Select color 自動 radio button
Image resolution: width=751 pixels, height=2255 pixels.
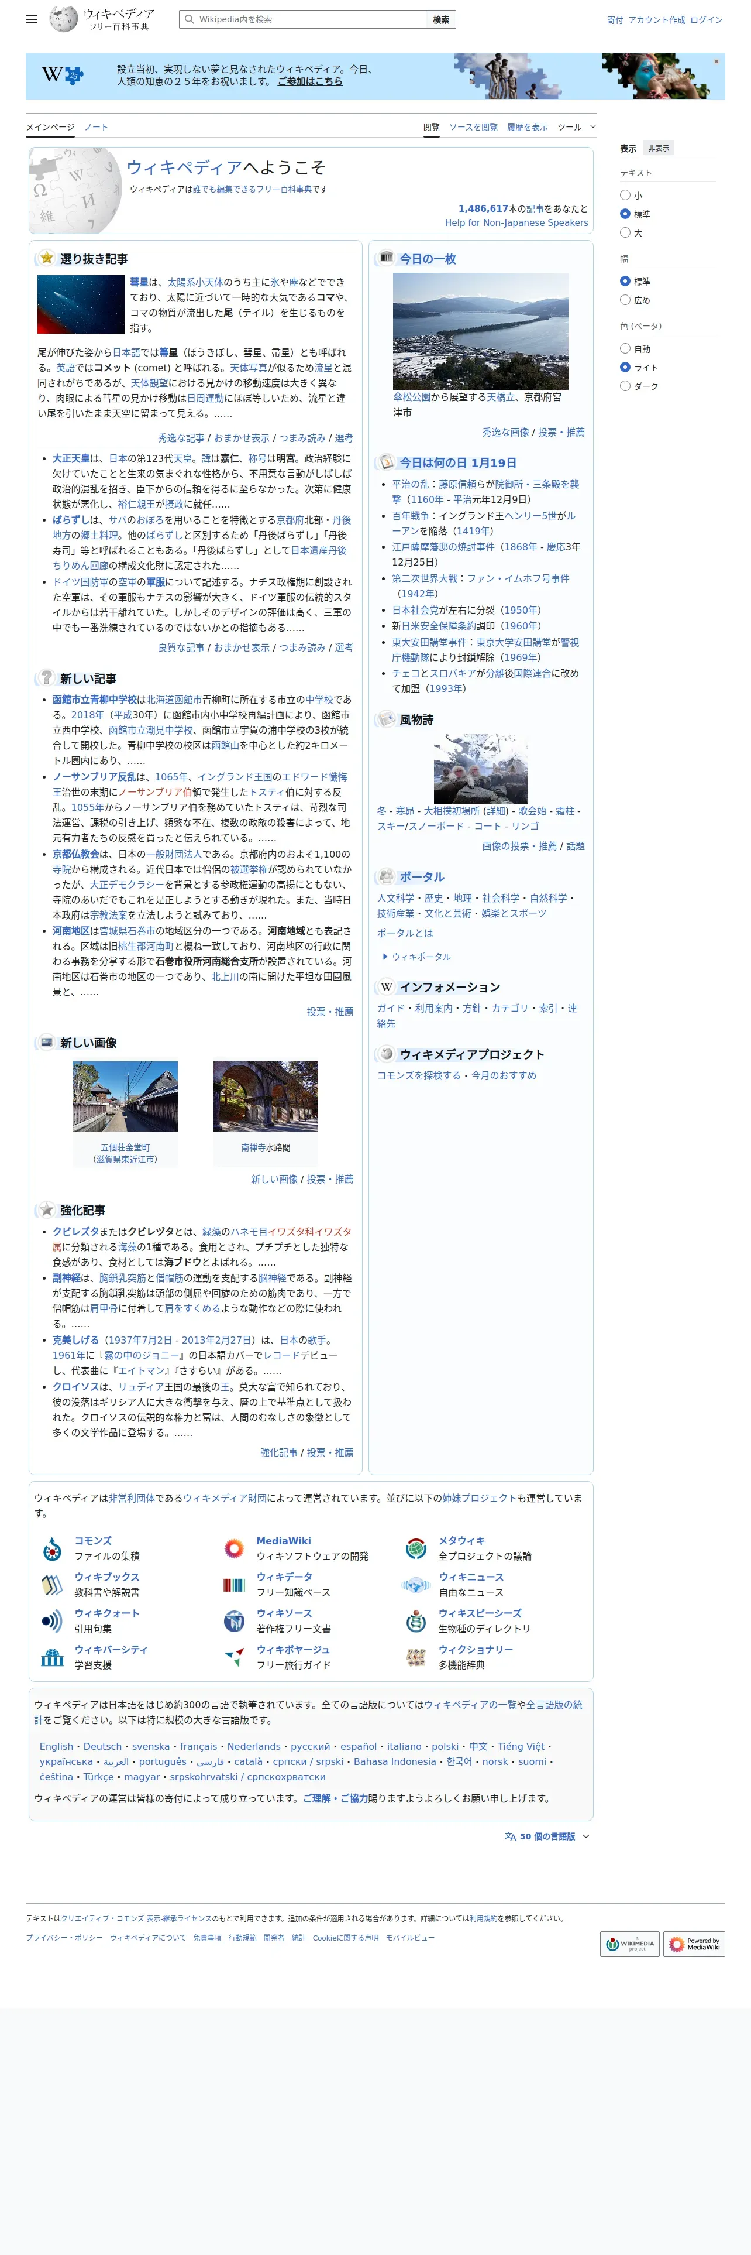coord(625,348)
